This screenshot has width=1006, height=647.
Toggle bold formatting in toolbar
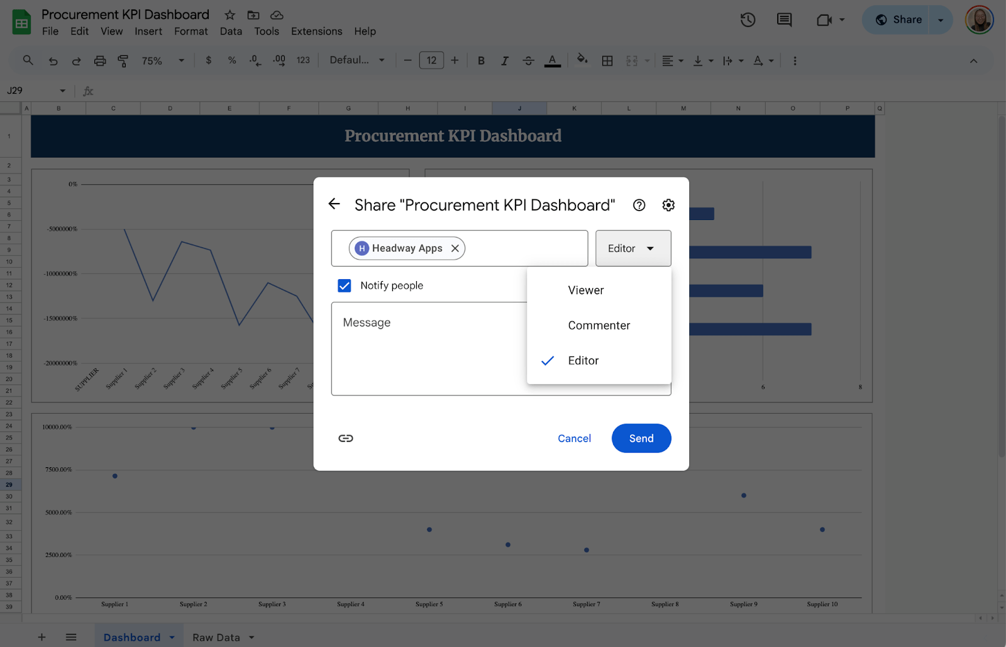(x=481, y=61)
